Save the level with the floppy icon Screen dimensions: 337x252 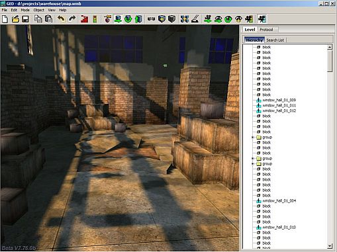tap(25, 19)
